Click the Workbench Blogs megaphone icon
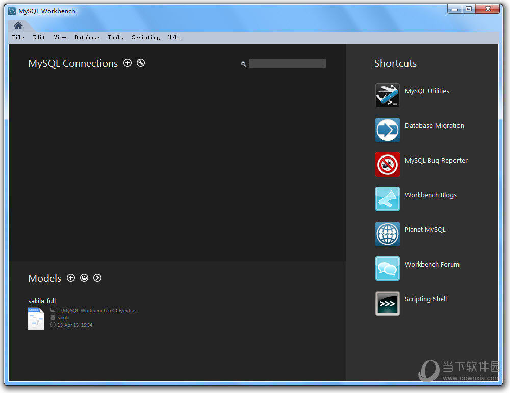This screenshot has width=510, height=393. [x=388, y=199]
